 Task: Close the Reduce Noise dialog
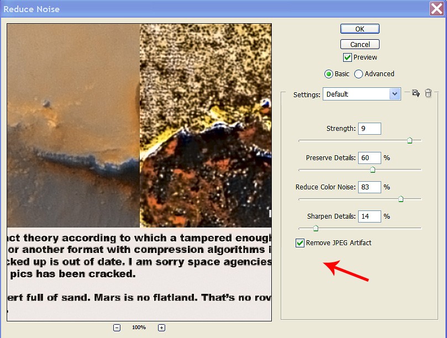coord(436,8)
